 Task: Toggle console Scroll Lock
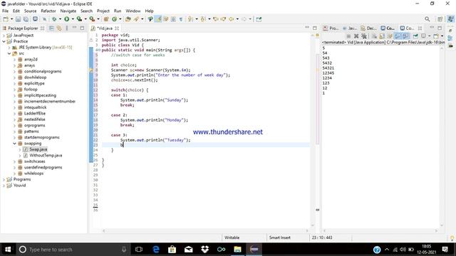(x=382, y=36)
